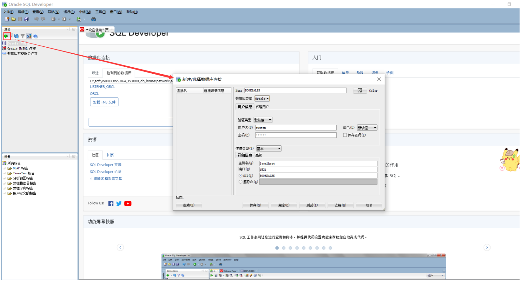Open the 角色 dropdown
Viewport: 530px width, 286px height.
(x=367, y=128)
